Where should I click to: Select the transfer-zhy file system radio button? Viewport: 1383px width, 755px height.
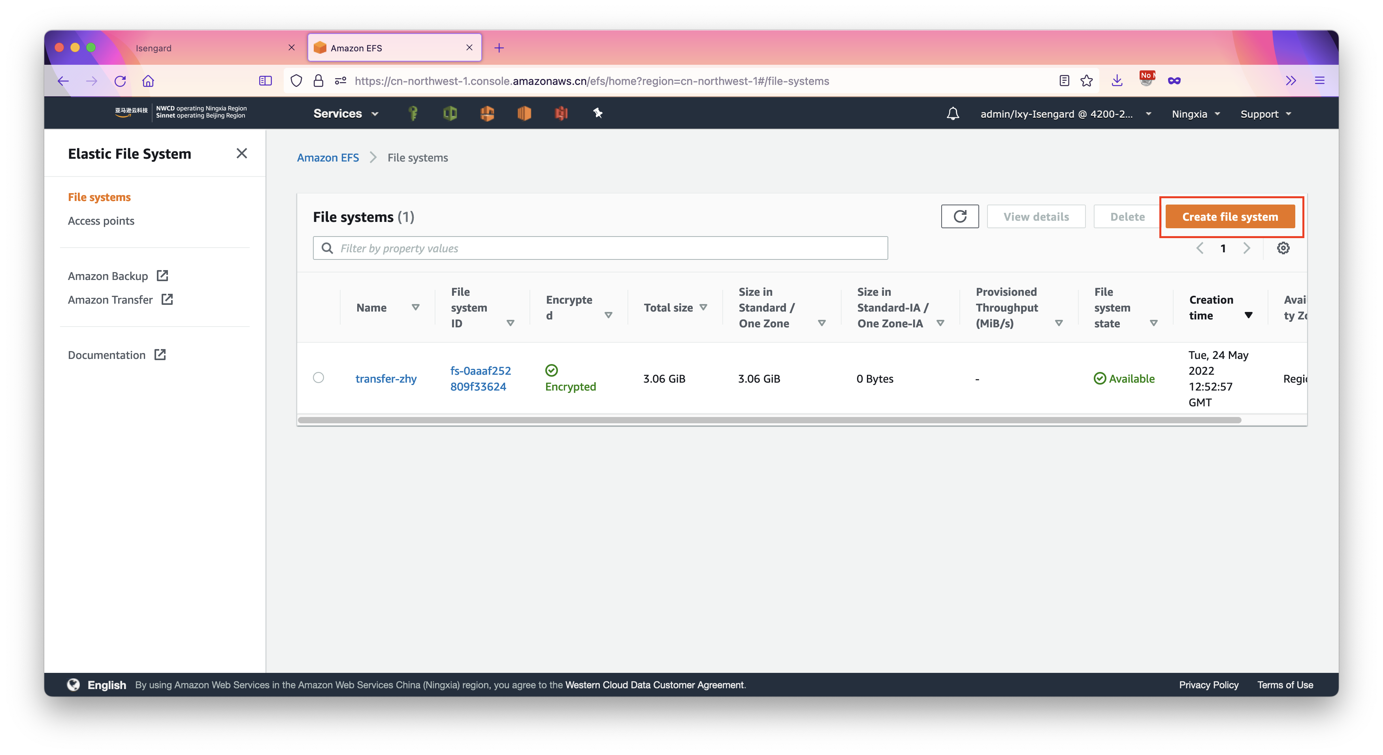tap(318, 378)
